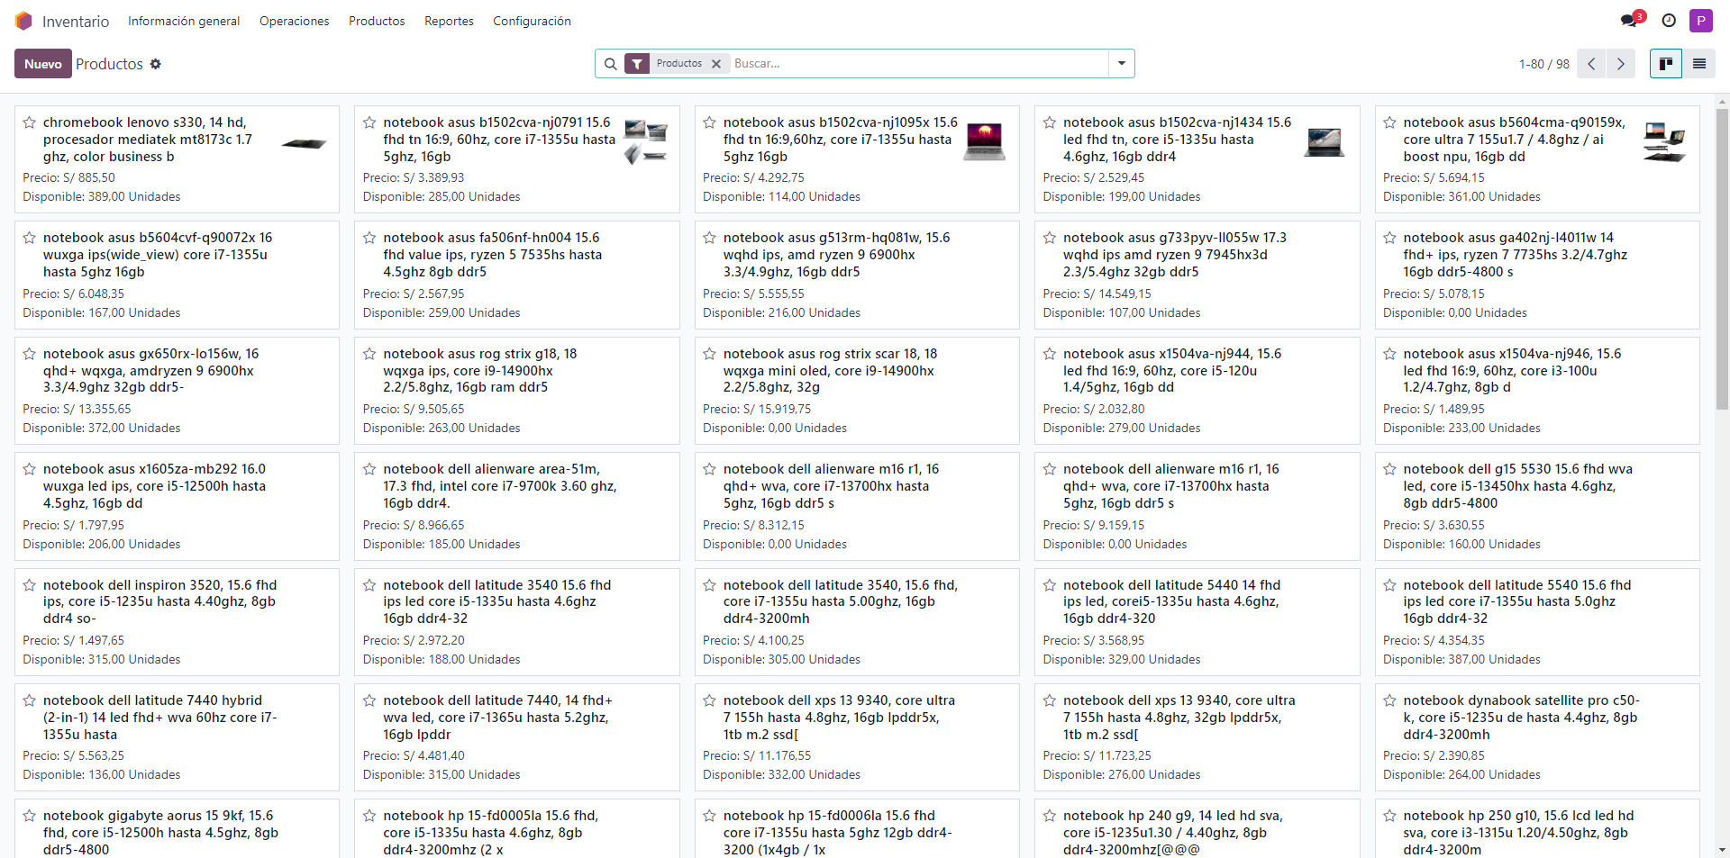
Task: Mark notebook asus rog strix g18 as favorite
Action: [369, 354]
